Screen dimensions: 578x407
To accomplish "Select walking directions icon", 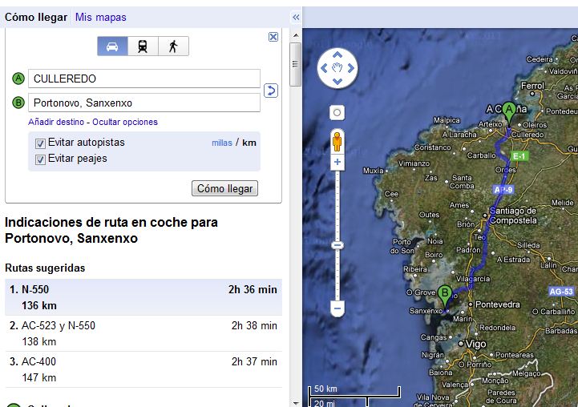I will point(174,46).
